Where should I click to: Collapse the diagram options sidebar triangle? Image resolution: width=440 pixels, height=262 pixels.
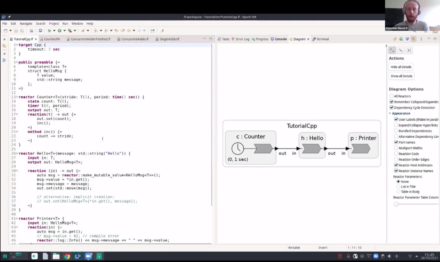(x=386, y=46)
